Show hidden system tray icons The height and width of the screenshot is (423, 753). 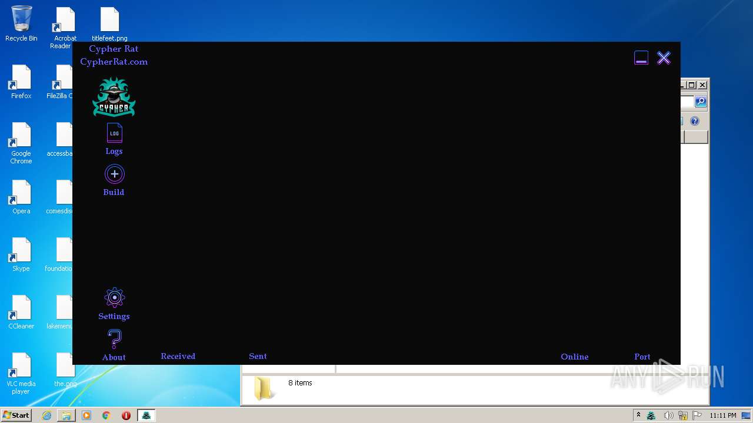tap(638, 415)
